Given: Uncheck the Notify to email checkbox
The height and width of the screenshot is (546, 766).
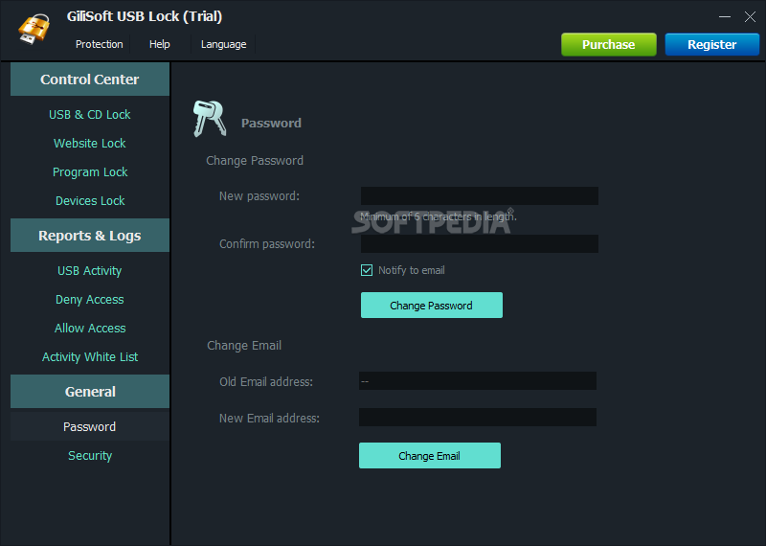Looking at the screenshot, I should pos(367,270).
